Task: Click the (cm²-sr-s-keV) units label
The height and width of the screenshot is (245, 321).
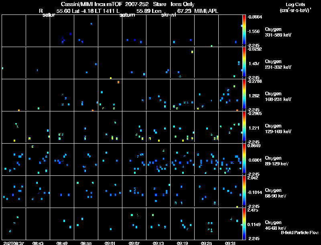Action: (295, 10)
